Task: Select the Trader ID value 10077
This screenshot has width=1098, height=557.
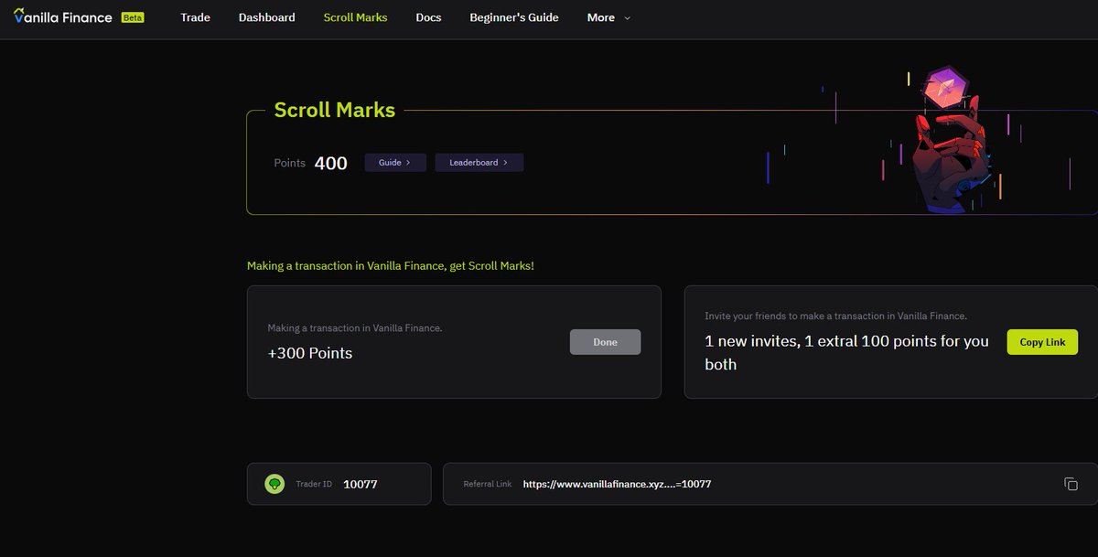Action: point(361,484)
